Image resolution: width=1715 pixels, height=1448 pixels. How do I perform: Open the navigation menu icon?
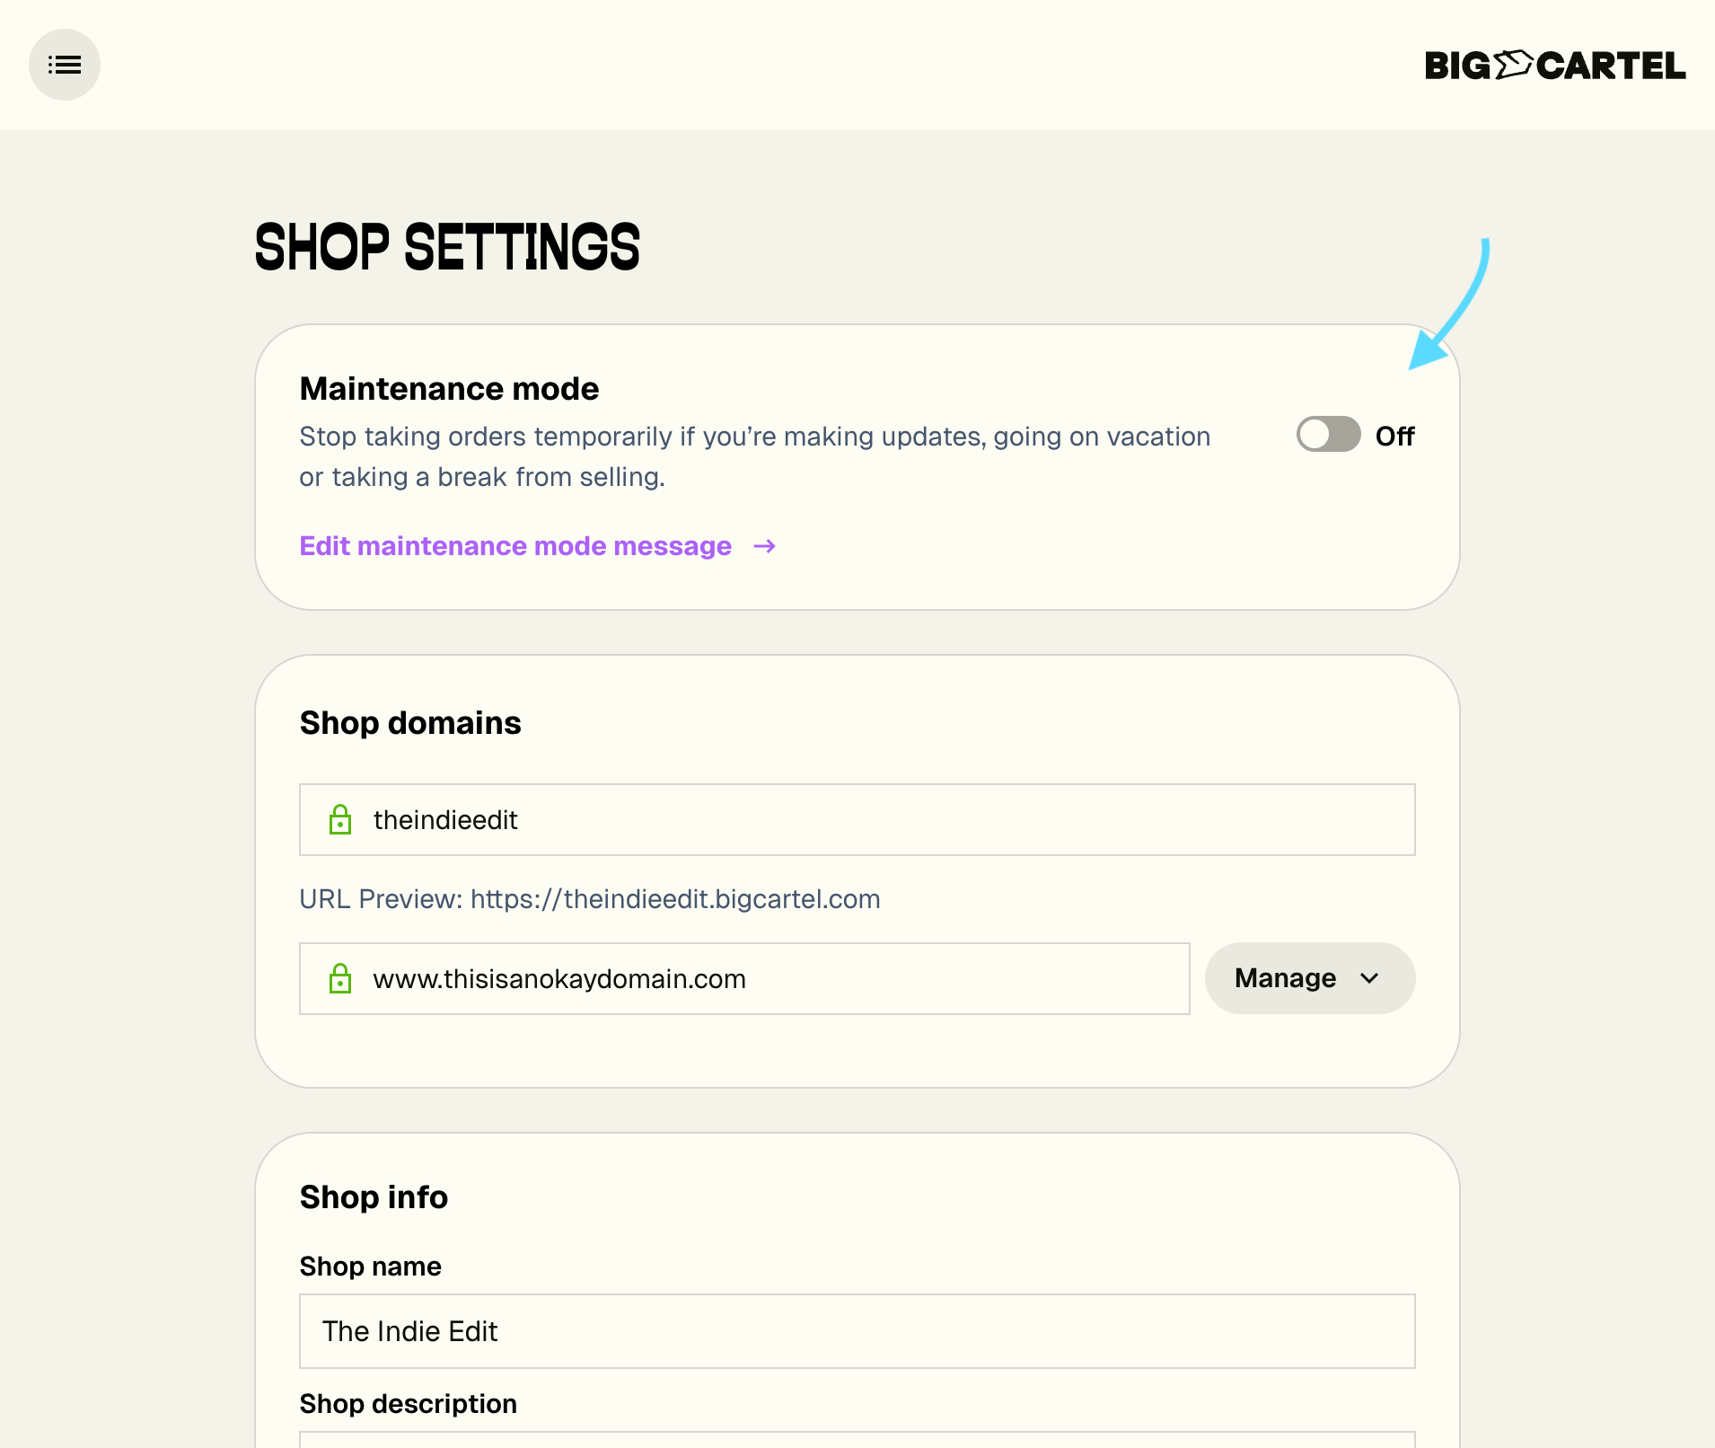[65, 65]
